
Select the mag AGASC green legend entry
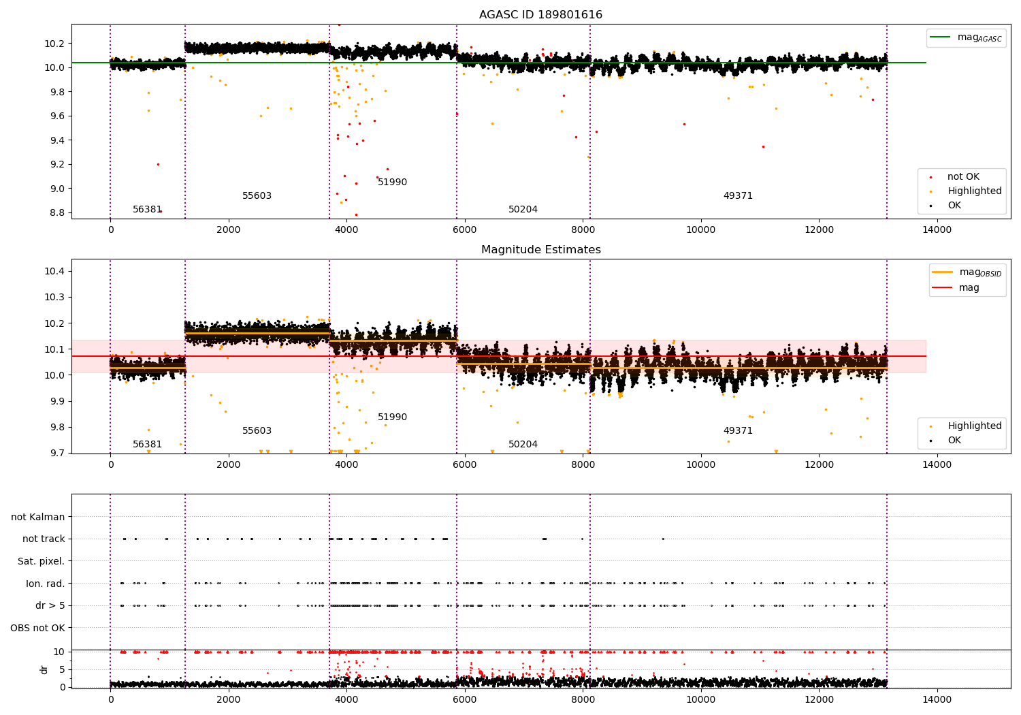click(x=966, y=37)
